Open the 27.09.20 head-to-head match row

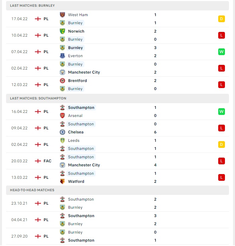[117, 236]
